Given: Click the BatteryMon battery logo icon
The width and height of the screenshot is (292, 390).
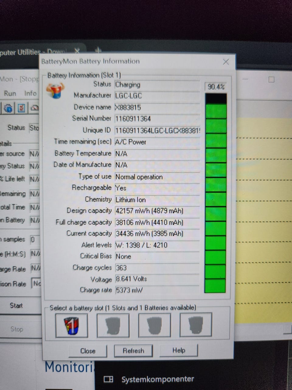Looking at the screenshot, I should click(55, 90).
